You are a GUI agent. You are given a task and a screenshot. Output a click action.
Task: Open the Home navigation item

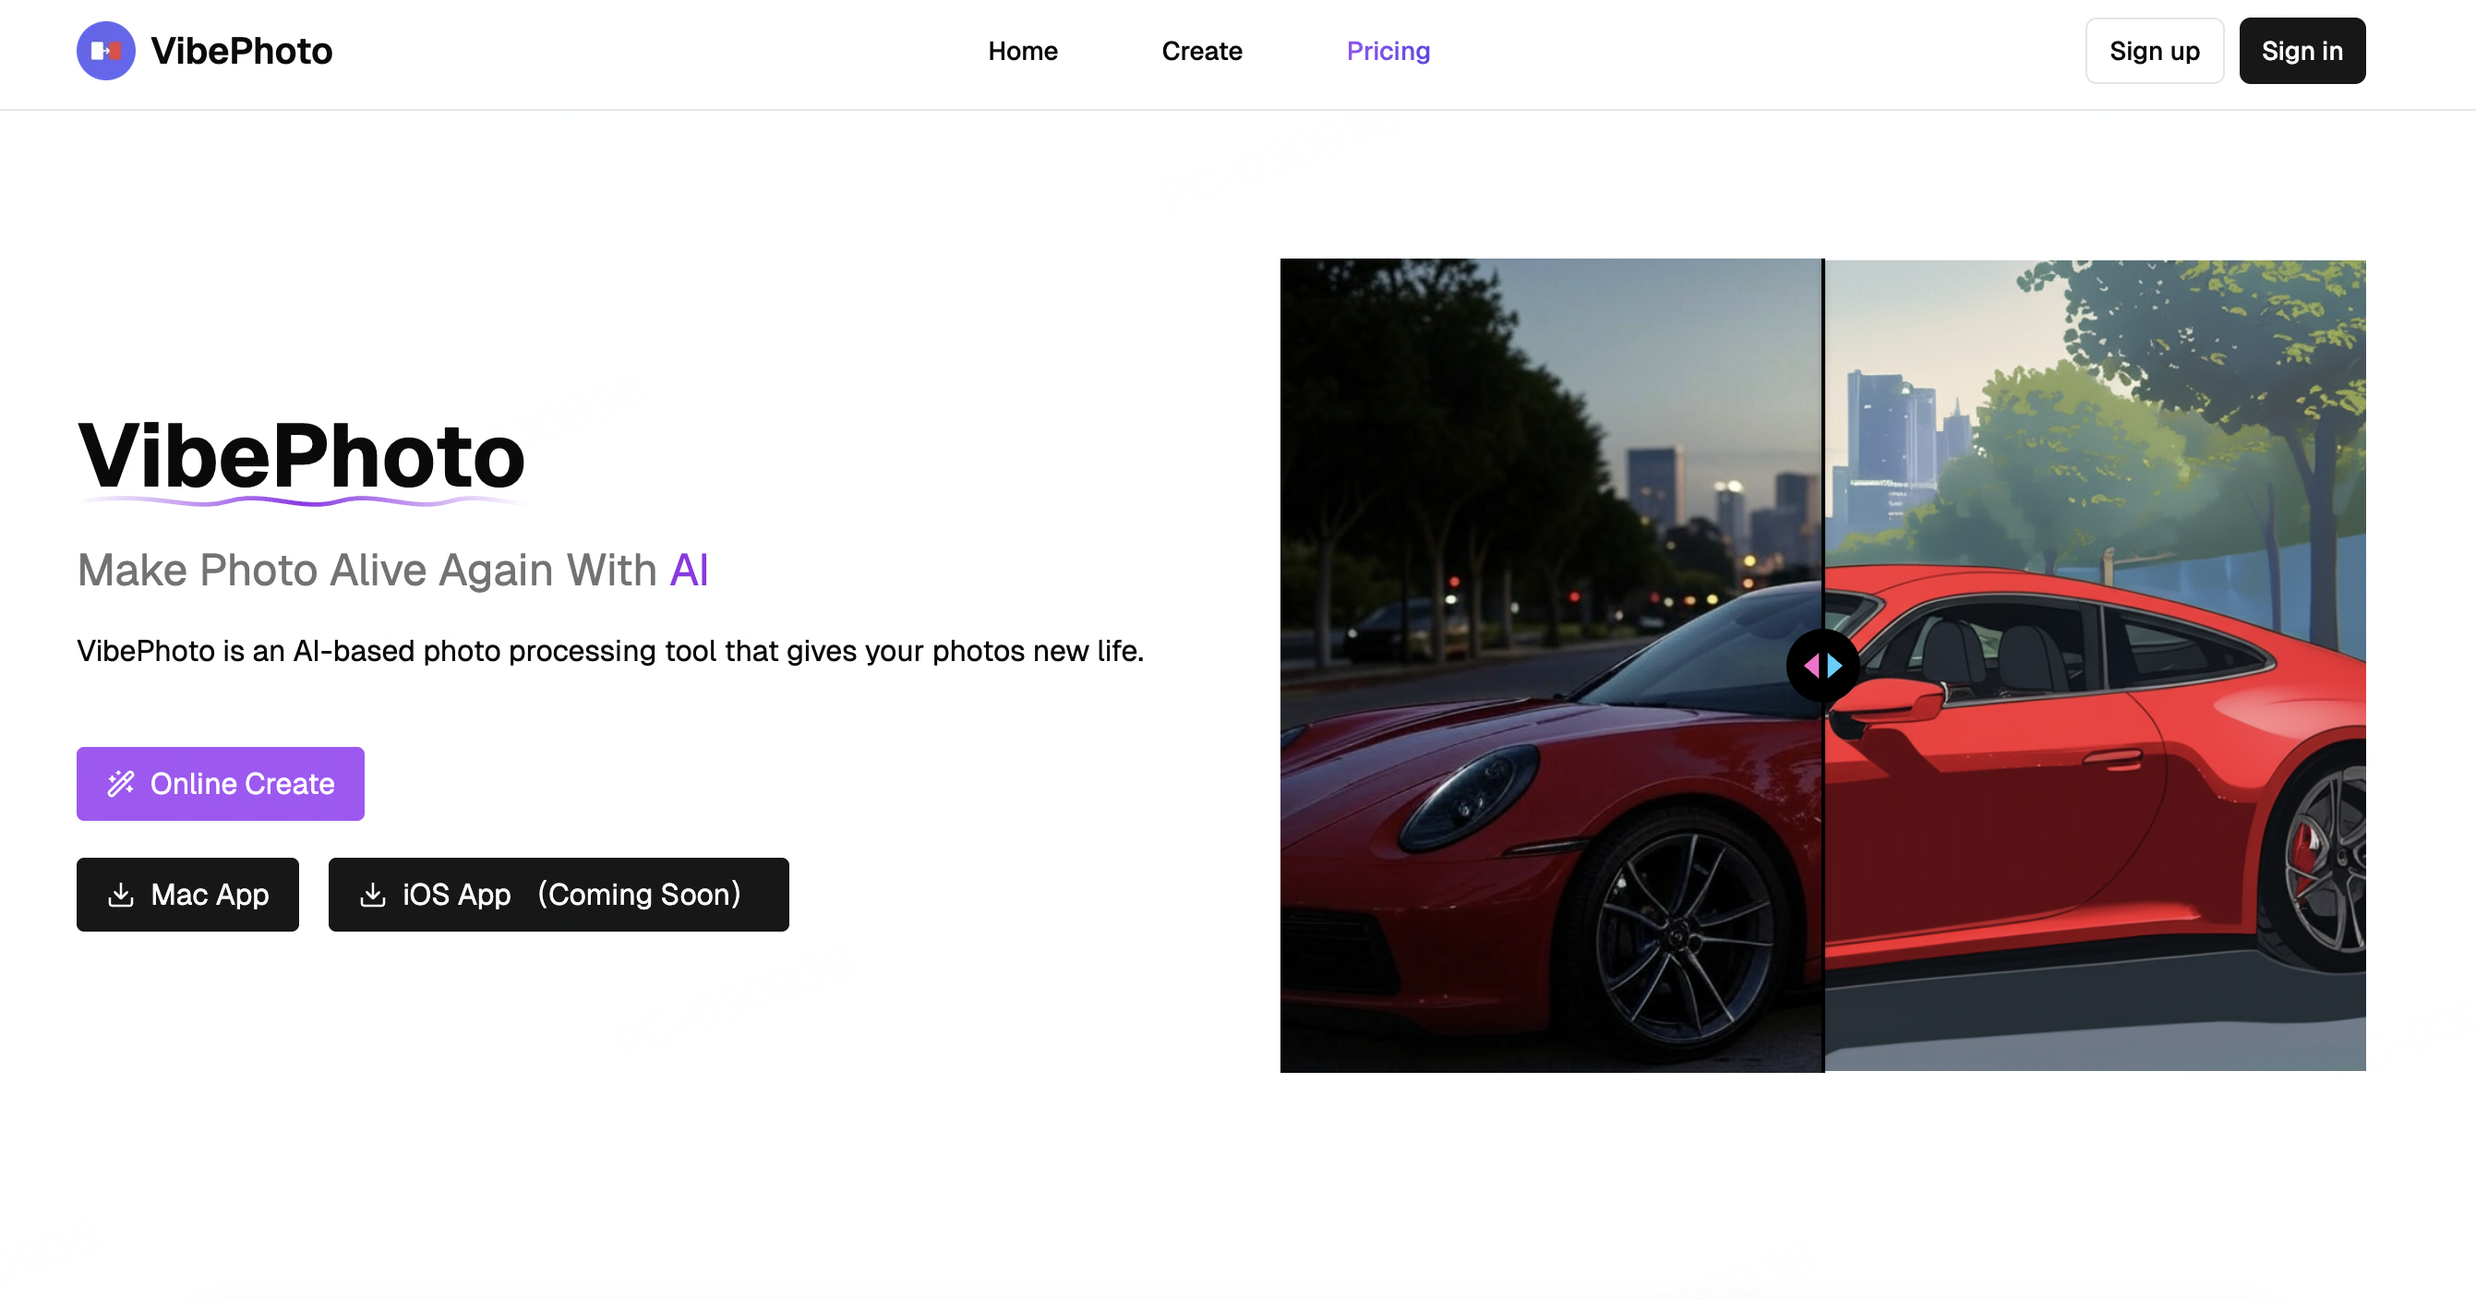[x=1023, y=51]
